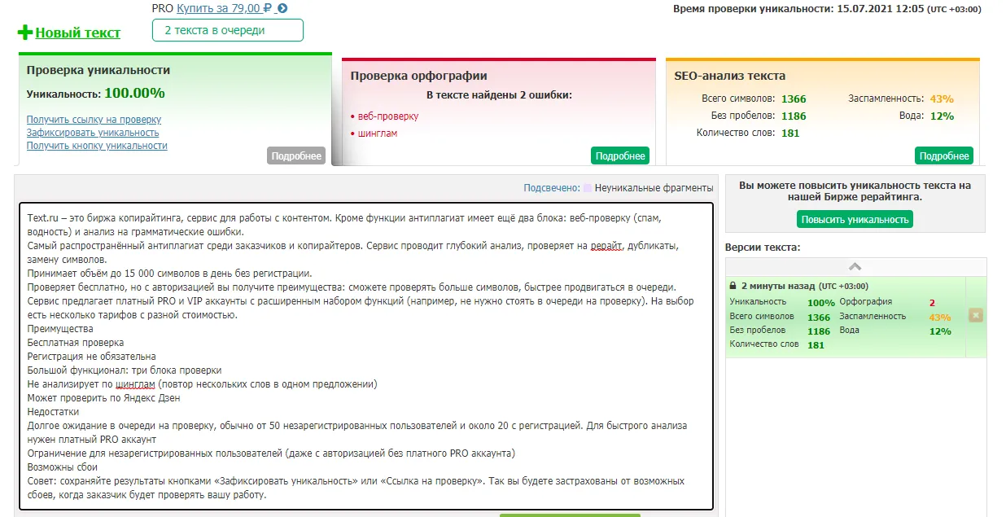Open Подробнее in the spelling check panel
Screen dimensions: 1006x517
pyautogui.click(x=619, y=156)
